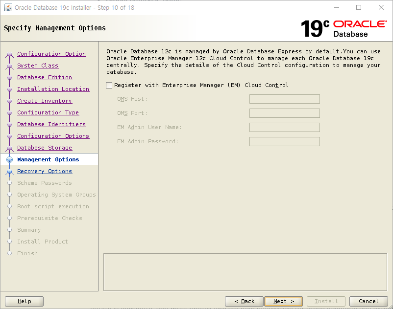Screen dimensions: 393x309
Task: Open the System Class step
Action: click(38, 66)
